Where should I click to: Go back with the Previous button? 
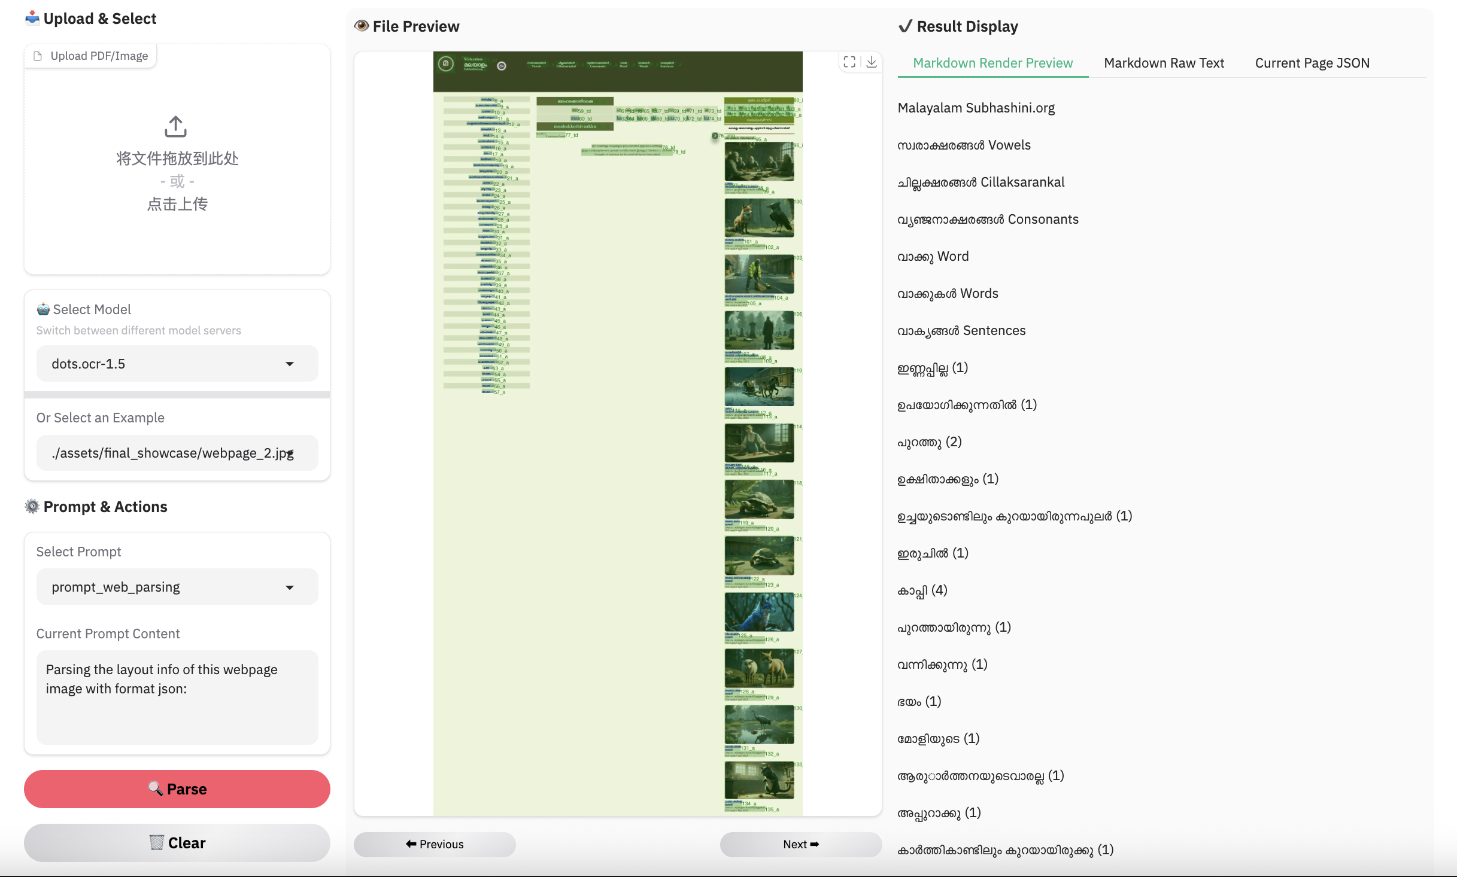pos(435,844)
